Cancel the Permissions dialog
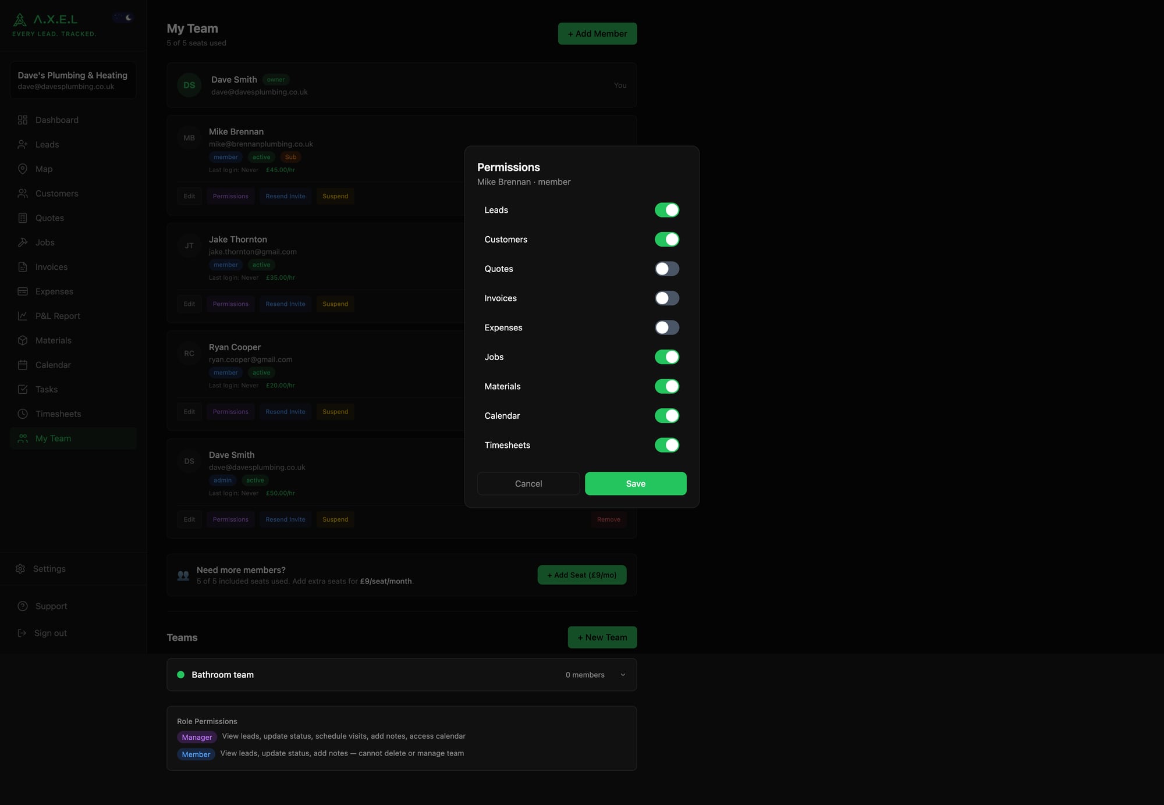The height and width of the screenshot is (805, 1164). click(x=528, y=484)
